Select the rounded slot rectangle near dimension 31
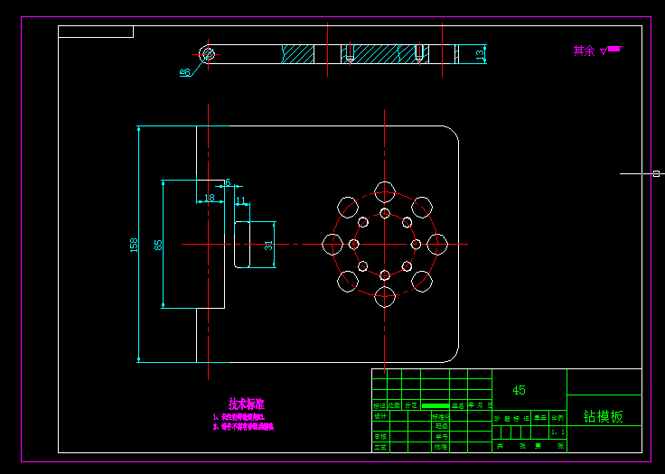The width and height of the screenshot is (665, 474). click(242, 245)
